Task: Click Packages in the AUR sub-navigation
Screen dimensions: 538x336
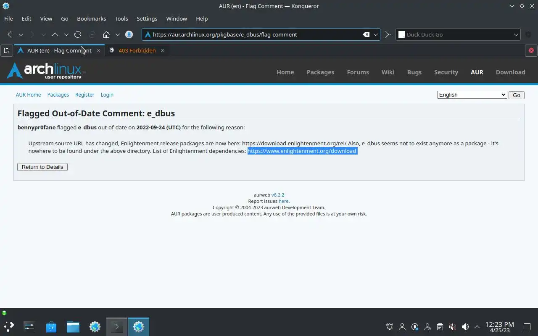Action: click(x=58, y=95)
